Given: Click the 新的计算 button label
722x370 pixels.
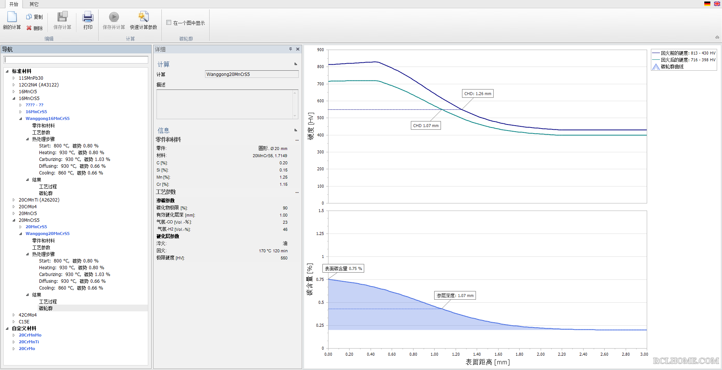Looking at the screenshot, I should pyautogui.click(x=12, y=27).
